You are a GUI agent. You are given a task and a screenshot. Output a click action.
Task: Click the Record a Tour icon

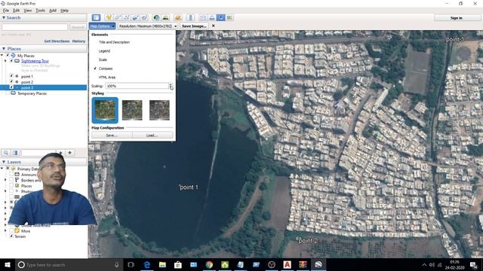pyautogui.click(x=144, y=17)
